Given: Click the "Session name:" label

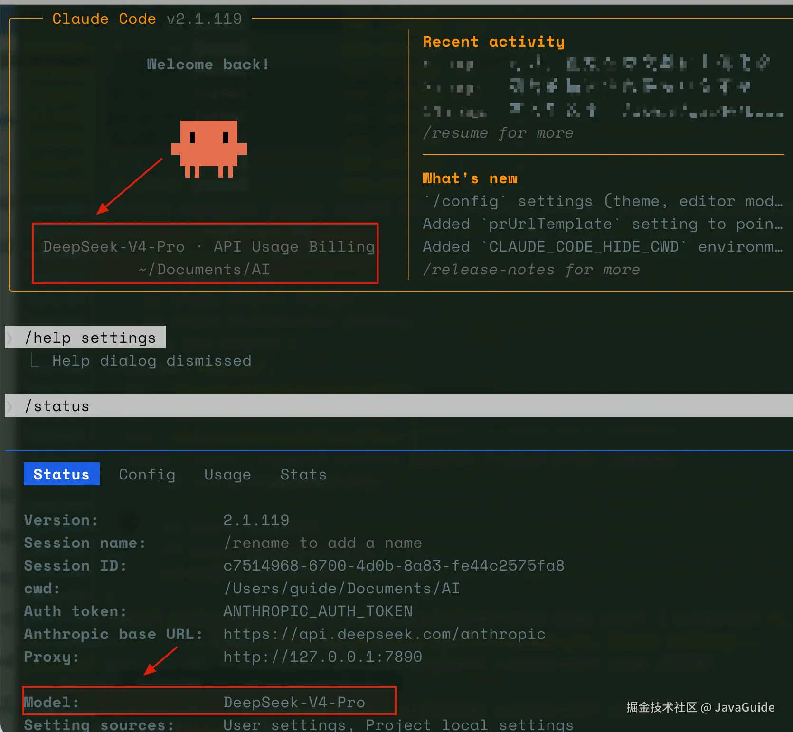Looking at the screenshot, I should [85, 543].
